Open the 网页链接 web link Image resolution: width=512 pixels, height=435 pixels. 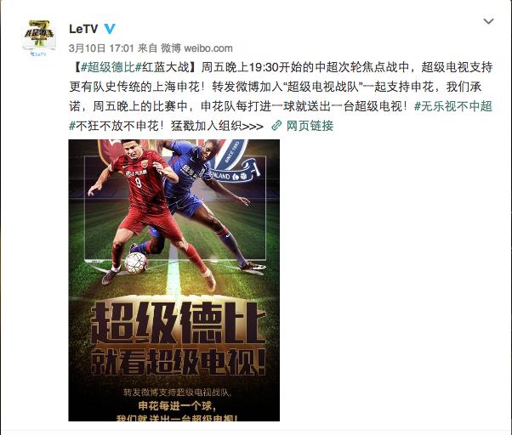pos(310,126)
